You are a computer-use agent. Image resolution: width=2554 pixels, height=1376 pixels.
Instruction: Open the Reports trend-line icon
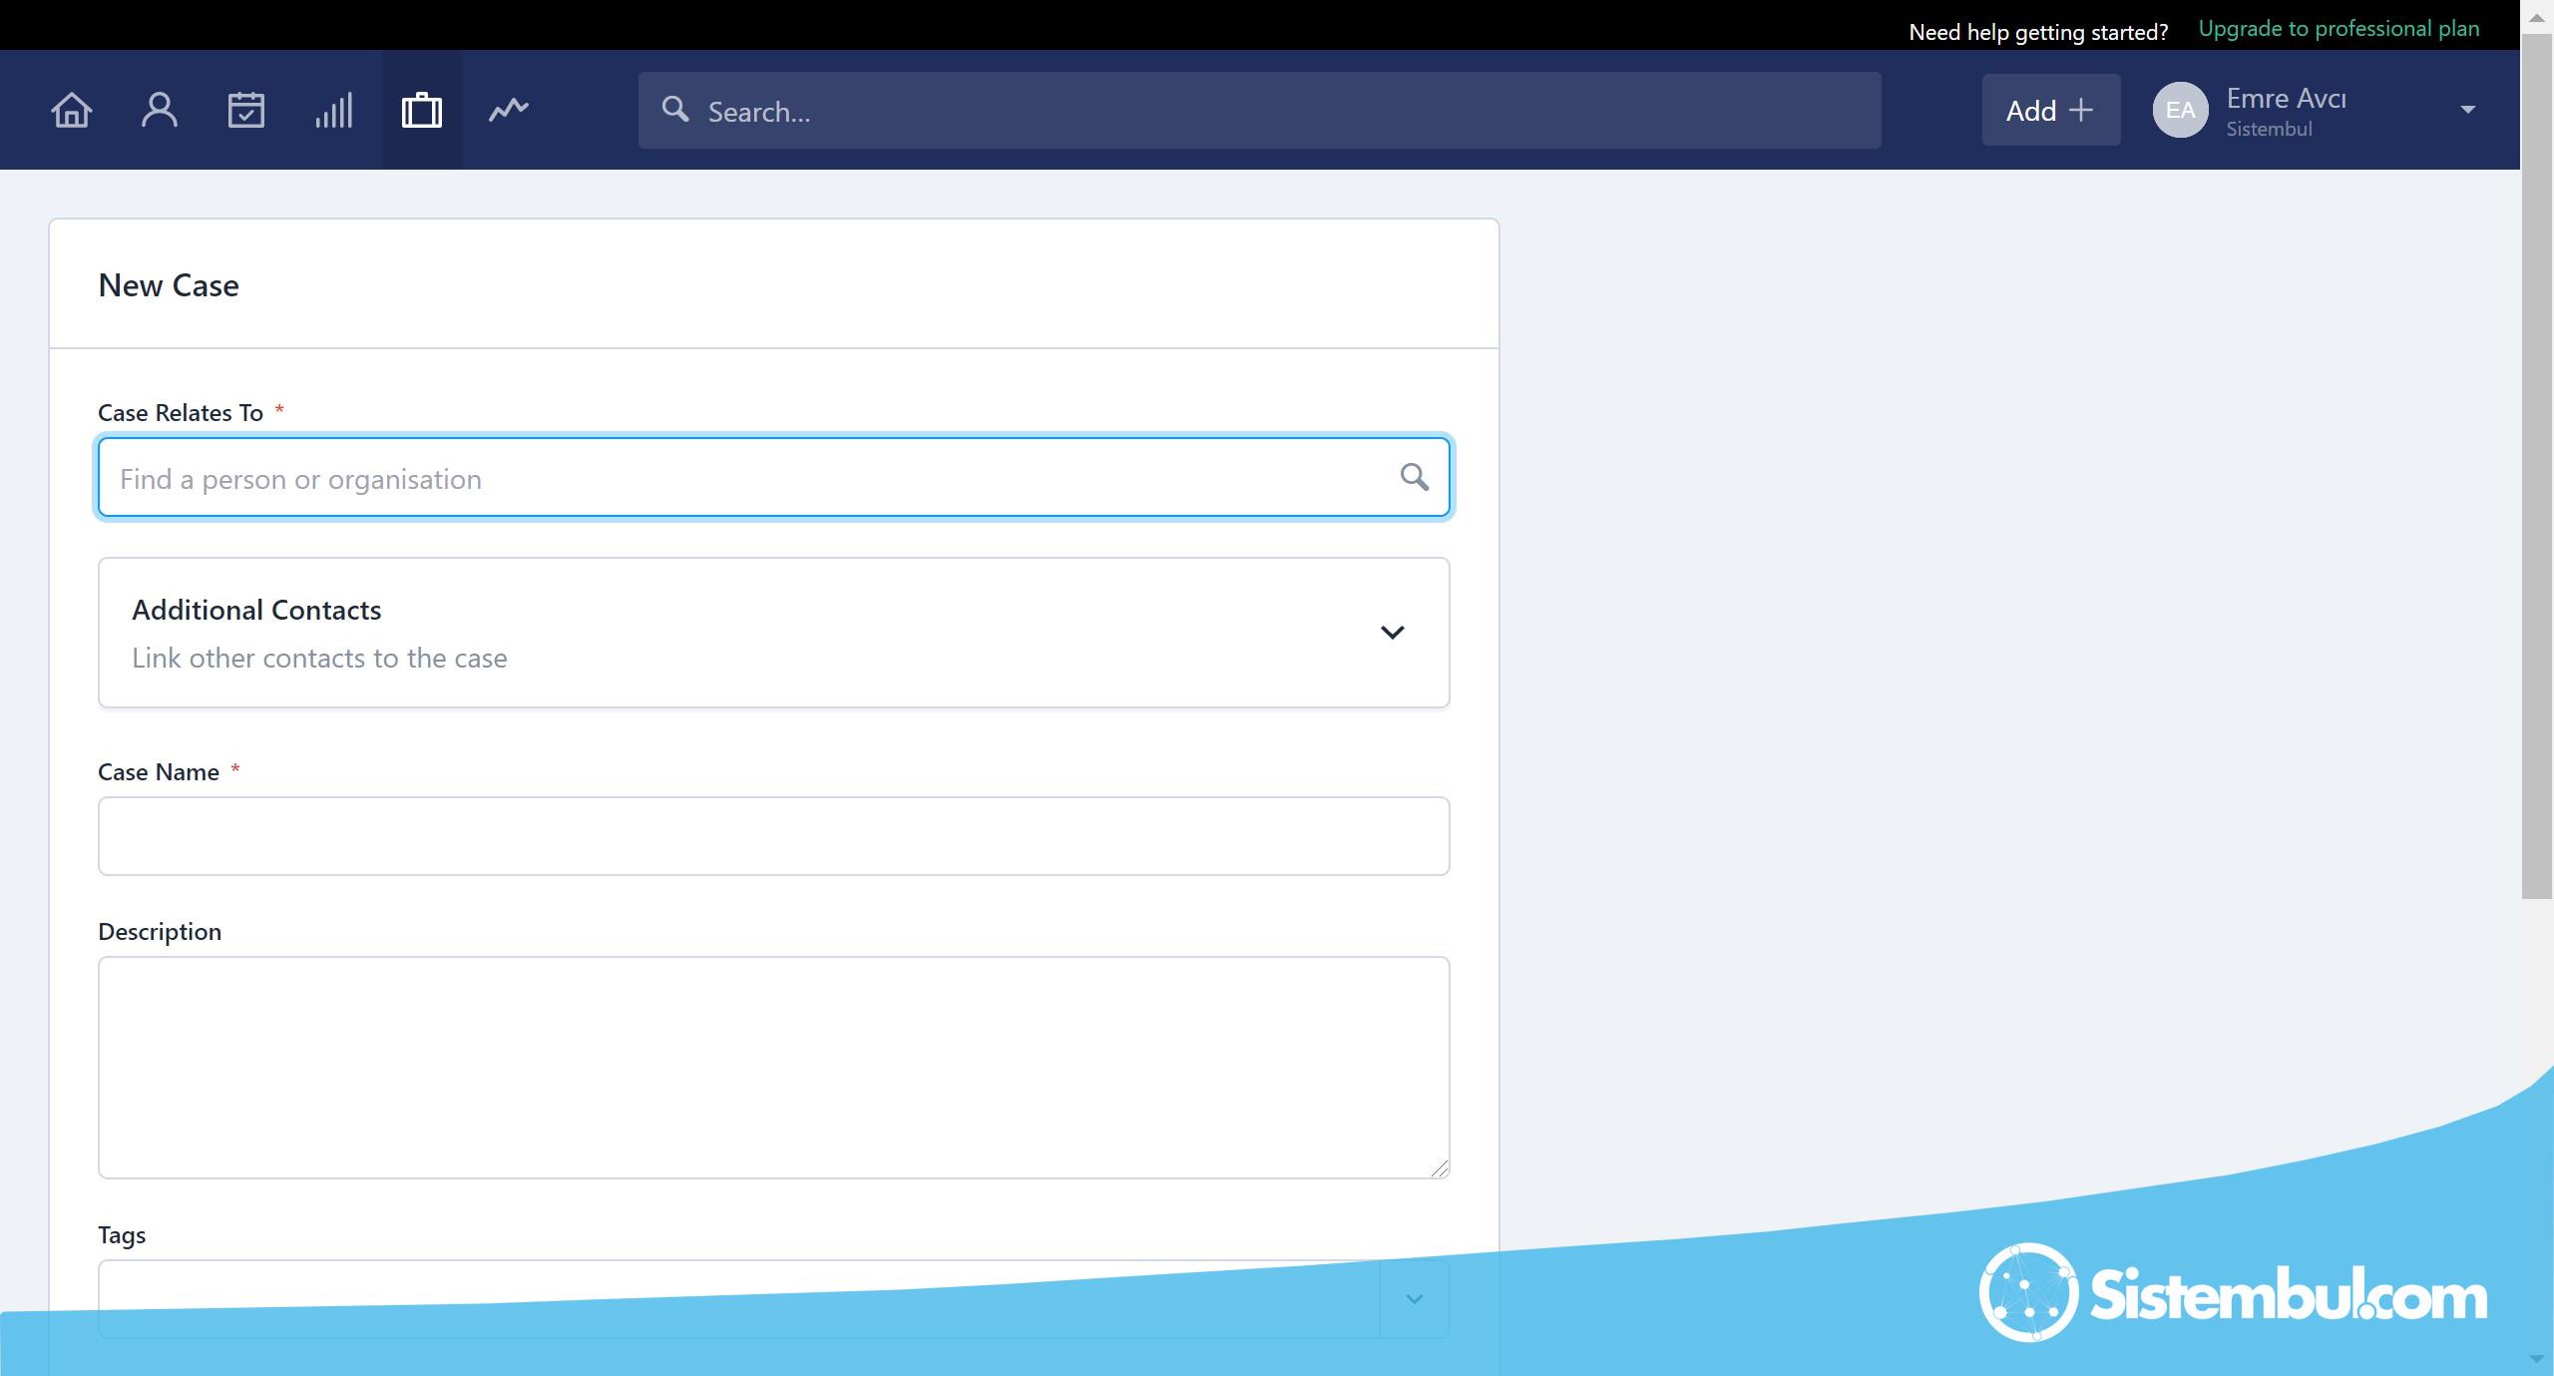pos(509,109)
